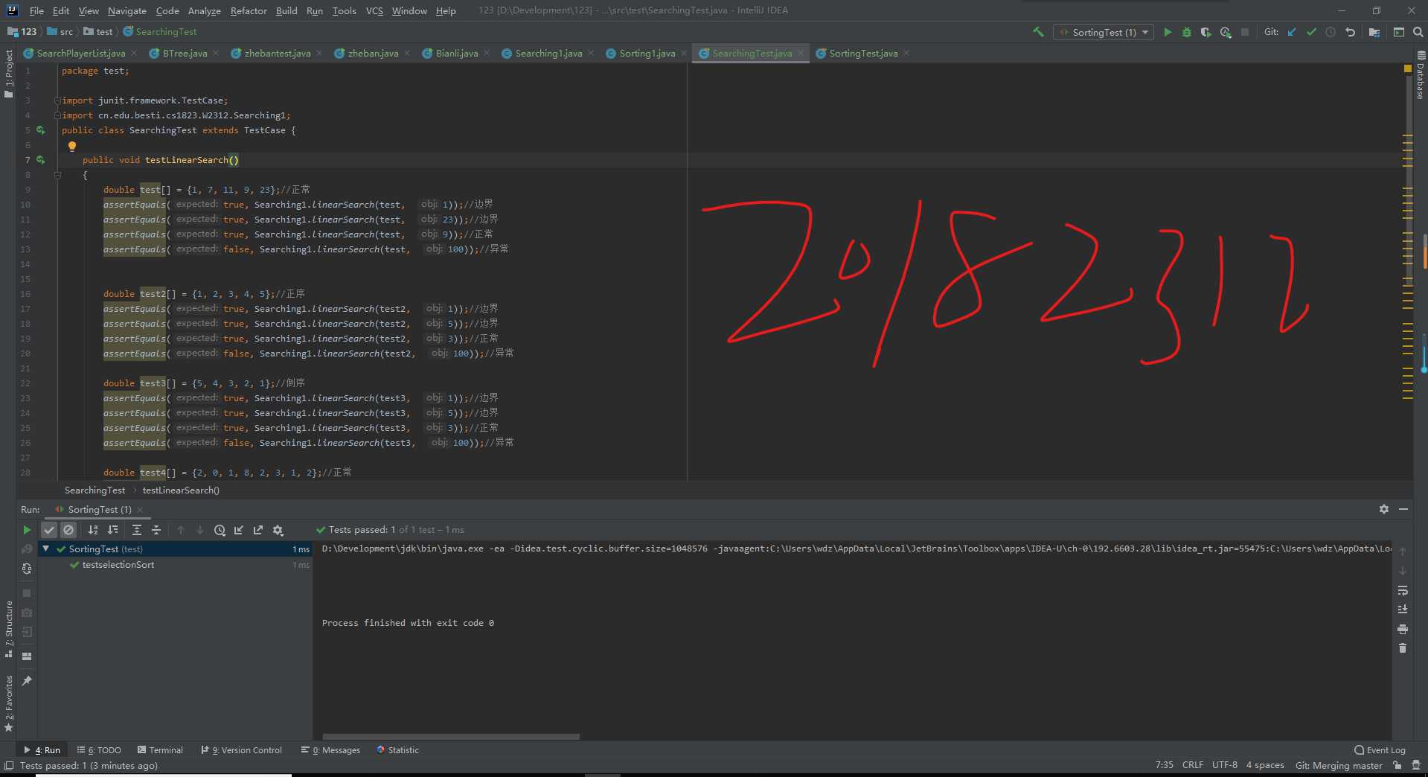The width and height of the screenshot is (1428, 777).
Task: Toggle Show Ignored tests button
Action: [x=68, y=530]
